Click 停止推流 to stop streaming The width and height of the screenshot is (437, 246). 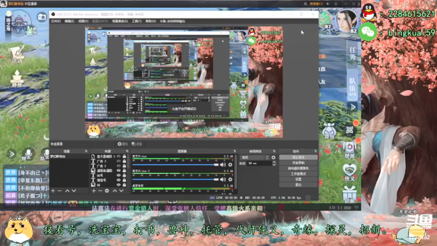298,157
